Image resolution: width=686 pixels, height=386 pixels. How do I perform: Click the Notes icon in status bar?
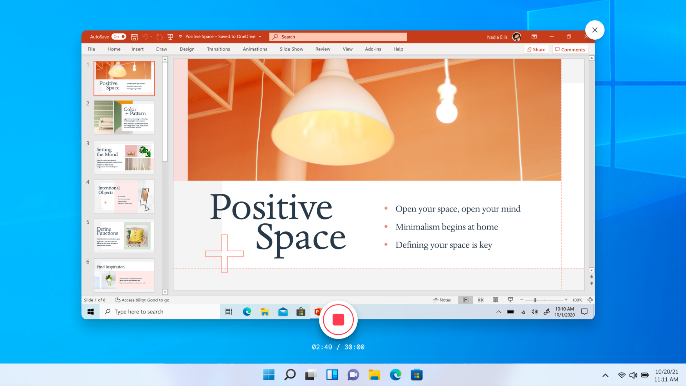click(x=441, y=300)
